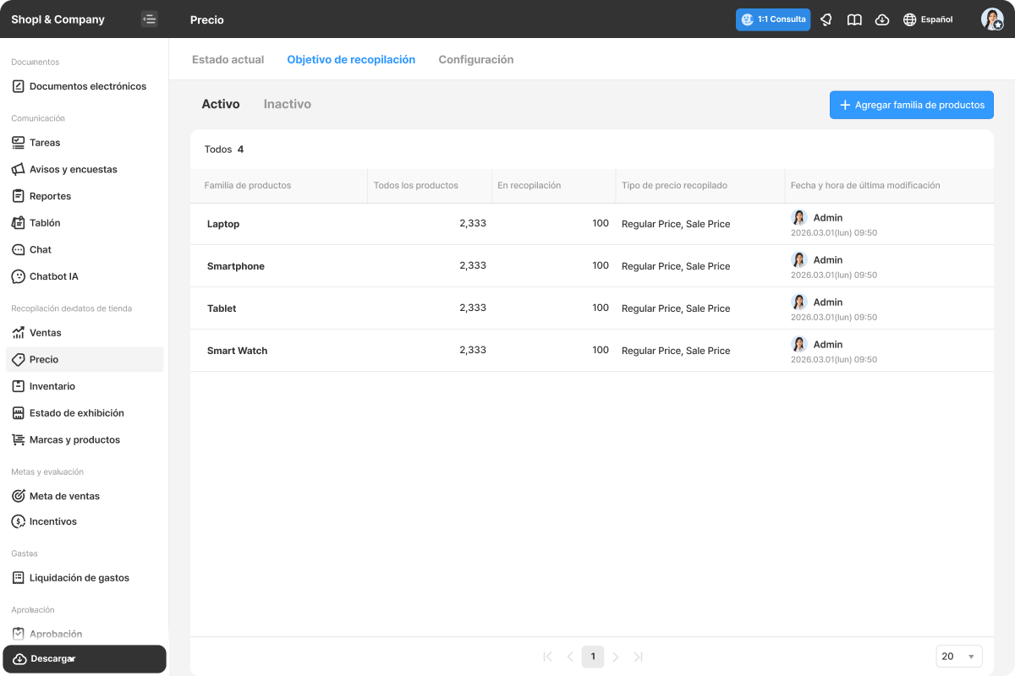The height and width of the screenshot is (676, 1015).
Task: Click the Marcas y productos cart icon
Action: coord(18,439)
